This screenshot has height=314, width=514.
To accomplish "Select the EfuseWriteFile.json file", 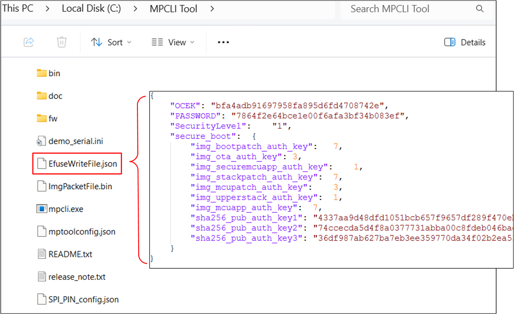I will pyautogui.click(x=82, y=164).
